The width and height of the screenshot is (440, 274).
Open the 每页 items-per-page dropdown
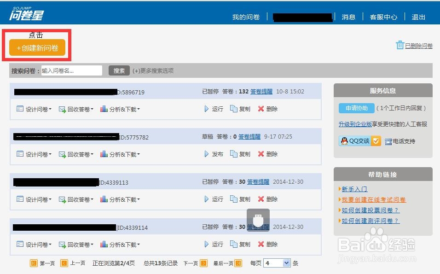(277, 263)
